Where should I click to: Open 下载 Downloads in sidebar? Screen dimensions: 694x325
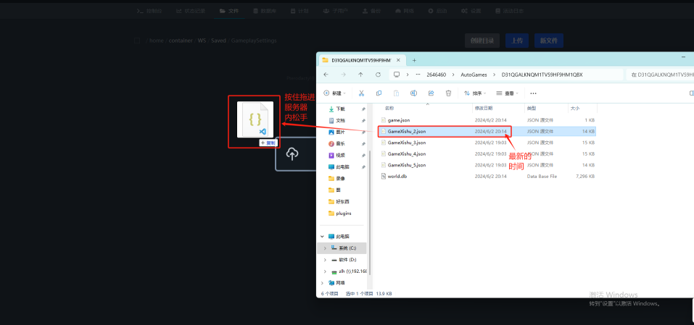340,109
